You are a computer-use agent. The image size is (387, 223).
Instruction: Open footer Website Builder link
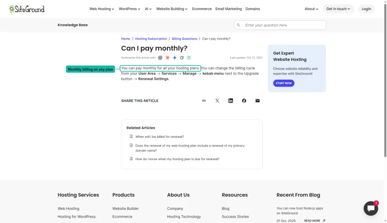point(125,208)
